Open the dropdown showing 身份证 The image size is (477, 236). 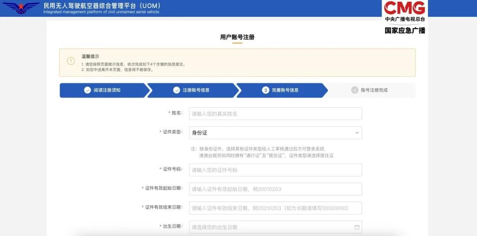coord(275,133)
